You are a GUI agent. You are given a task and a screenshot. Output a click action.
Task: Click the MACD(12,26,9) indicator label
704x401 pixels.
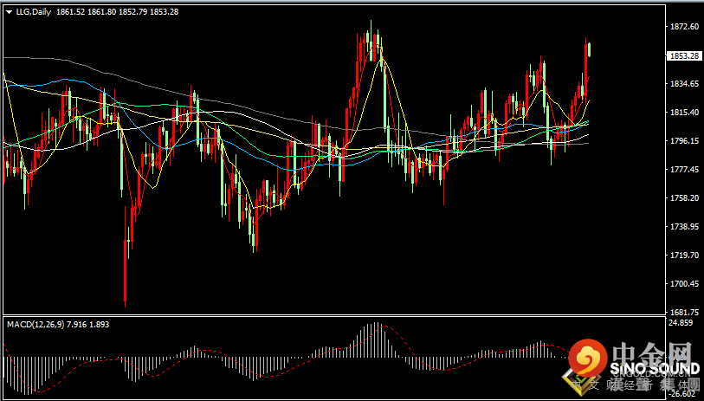35,324
